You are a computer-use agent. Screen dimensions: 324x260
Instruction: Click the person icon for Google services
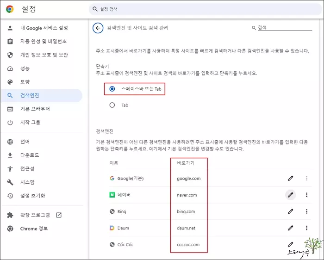coord(10,28)
